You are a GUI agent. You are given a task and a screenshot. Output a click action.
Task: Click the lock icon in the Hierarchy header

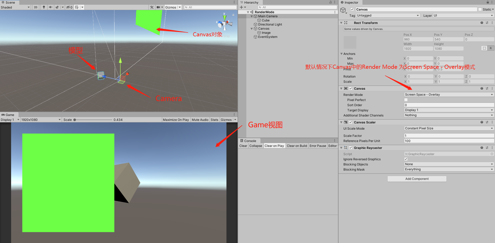pos(330,2)
